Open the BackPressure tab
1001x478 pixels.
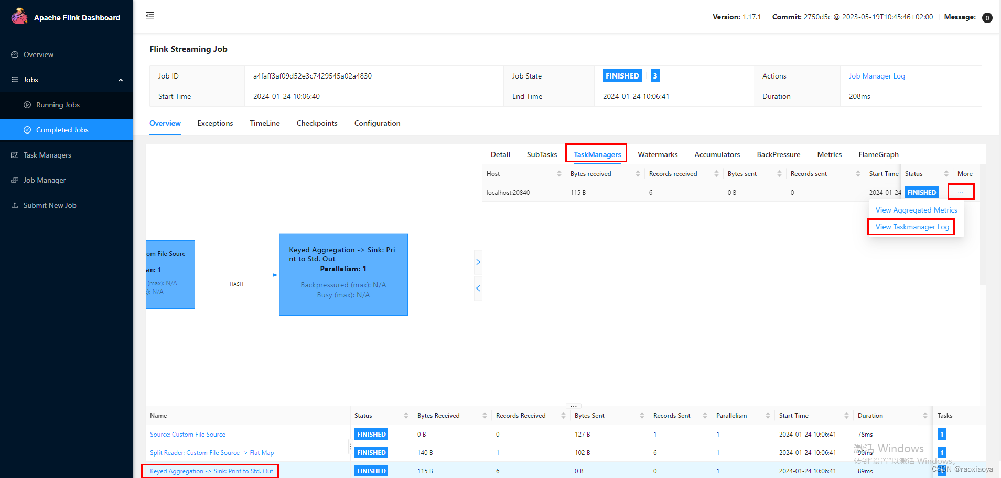point(778,154)
